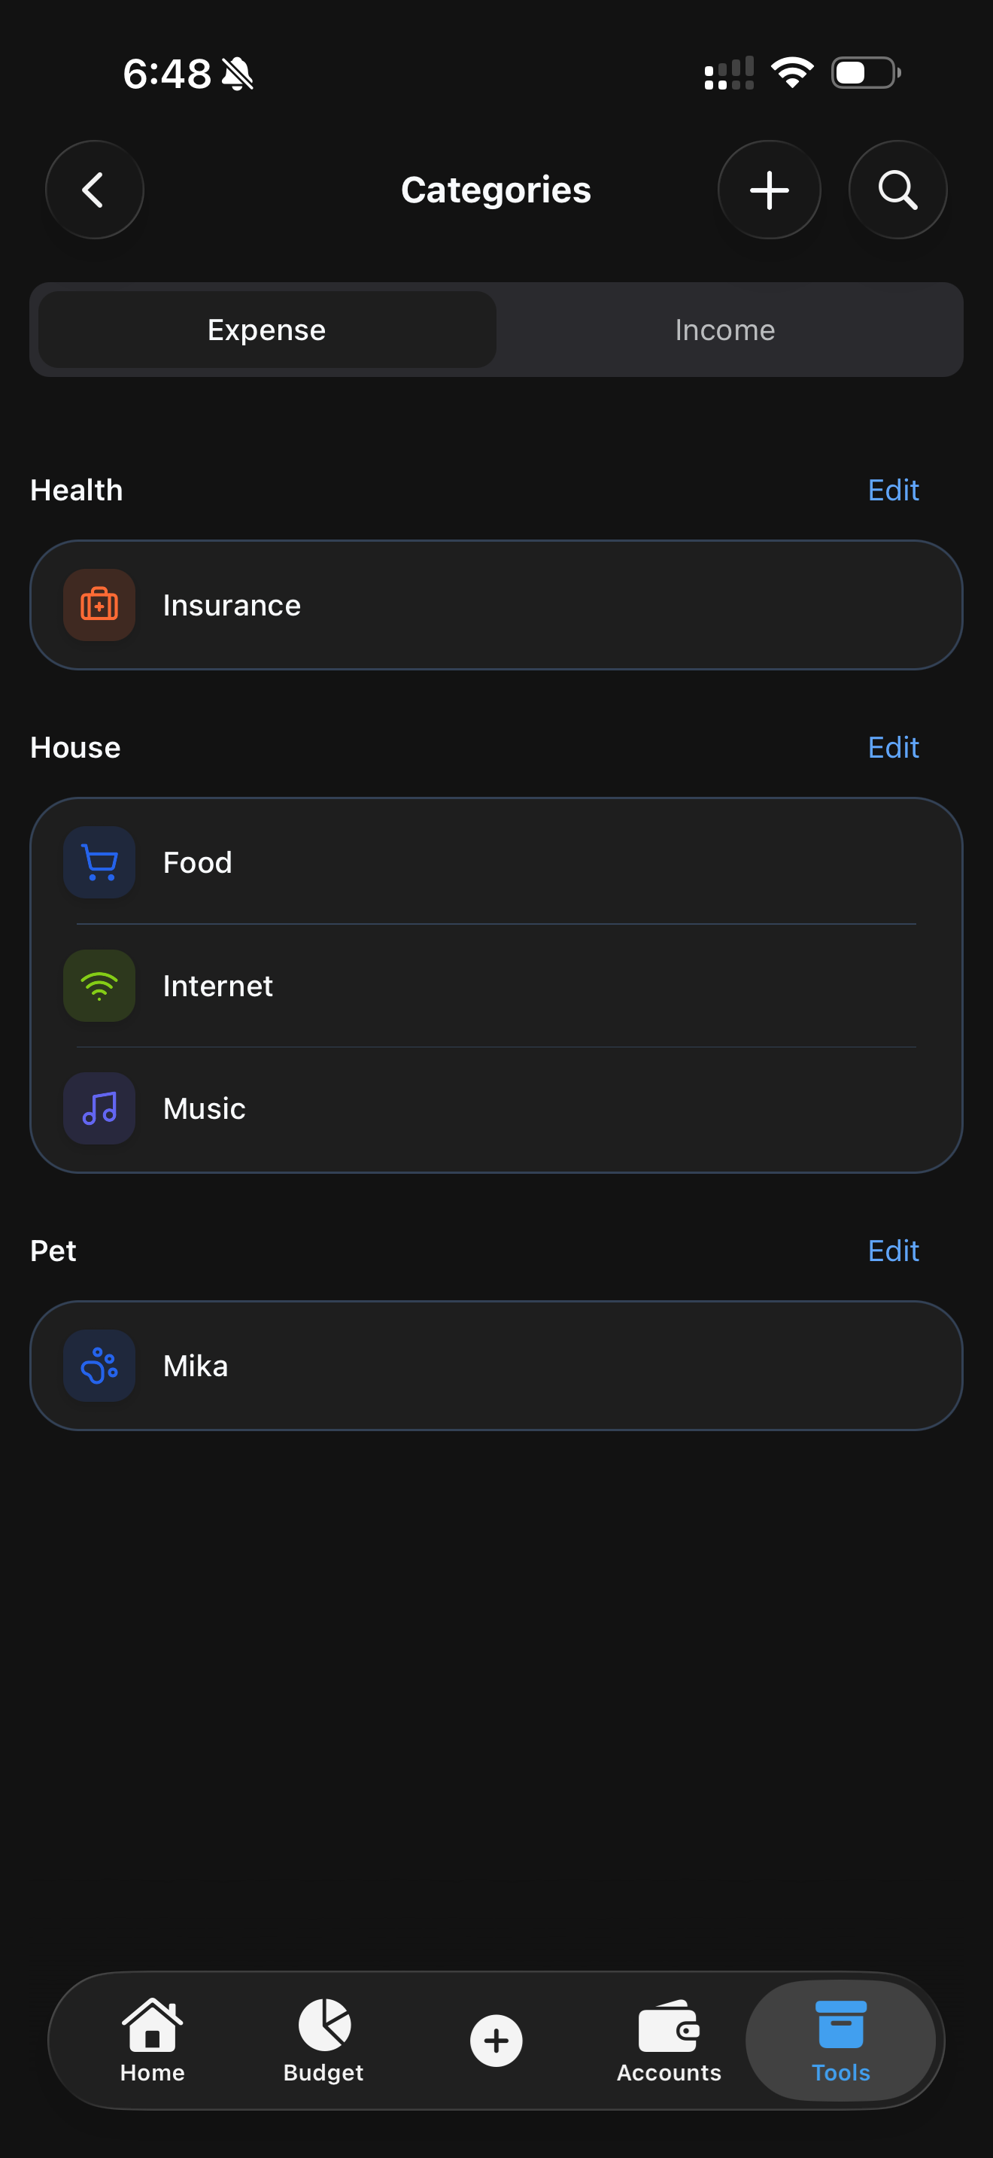Open the Internet category row

tap(496, 985)
